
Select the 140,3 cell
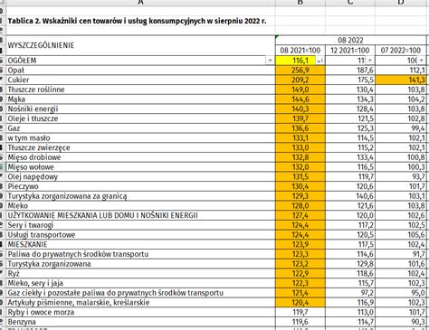(x=300, y=108)
